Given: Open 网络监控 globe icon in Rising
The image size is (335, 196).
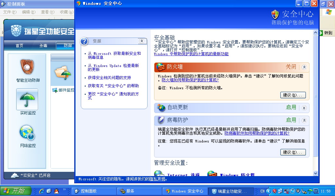Looking at the screenshot, I should [27, 132].
